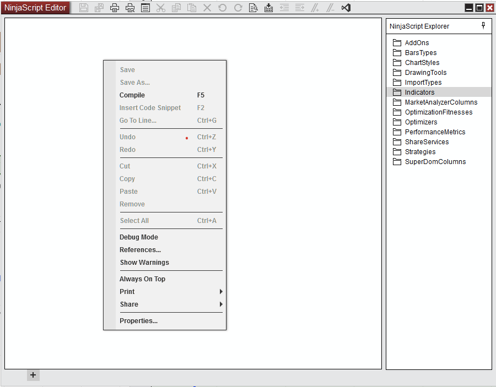496x387 pixels.
Task: Click the Save All toolbar icon
Action: [99, 8]
